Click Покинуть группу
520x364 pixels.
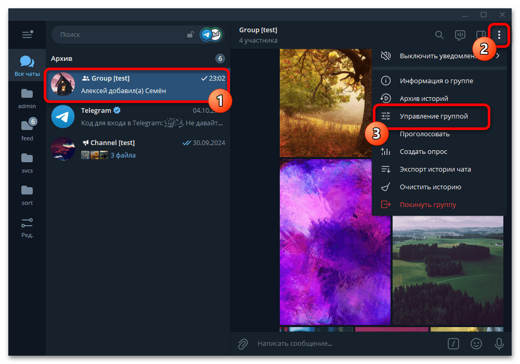[439, 204]
